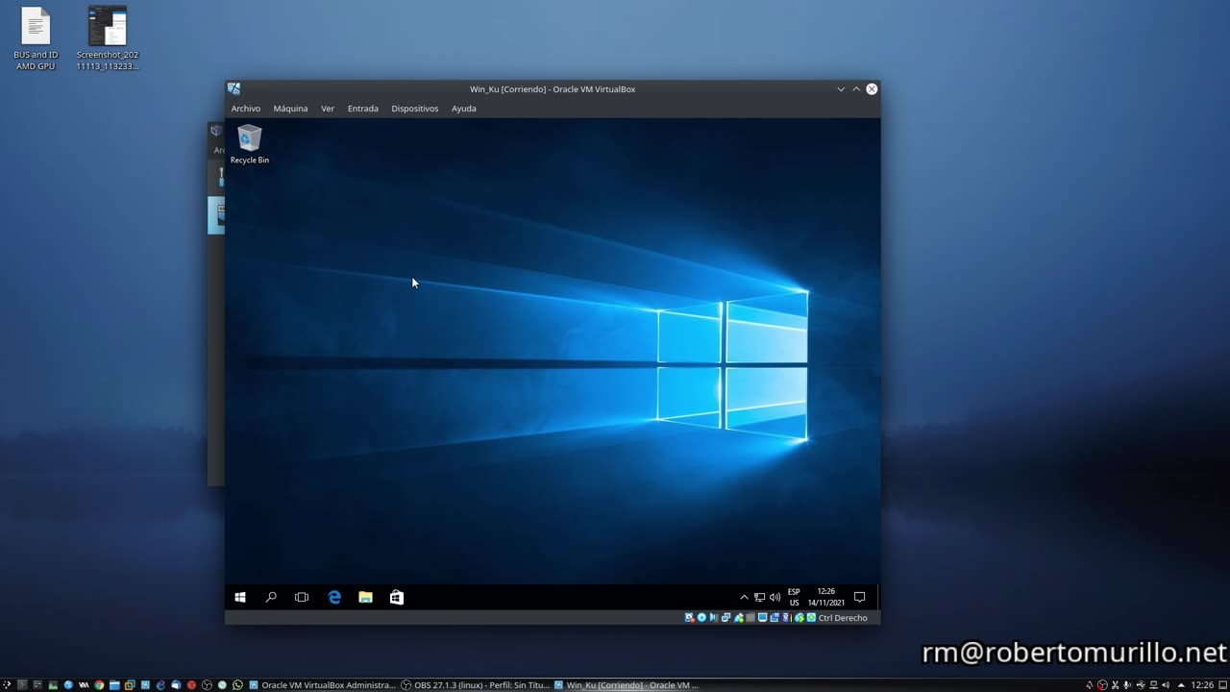The image size is (1230, 692).
Task: Switch the ESP US input language
Action: pyautogui.click(x=794, y=597)
